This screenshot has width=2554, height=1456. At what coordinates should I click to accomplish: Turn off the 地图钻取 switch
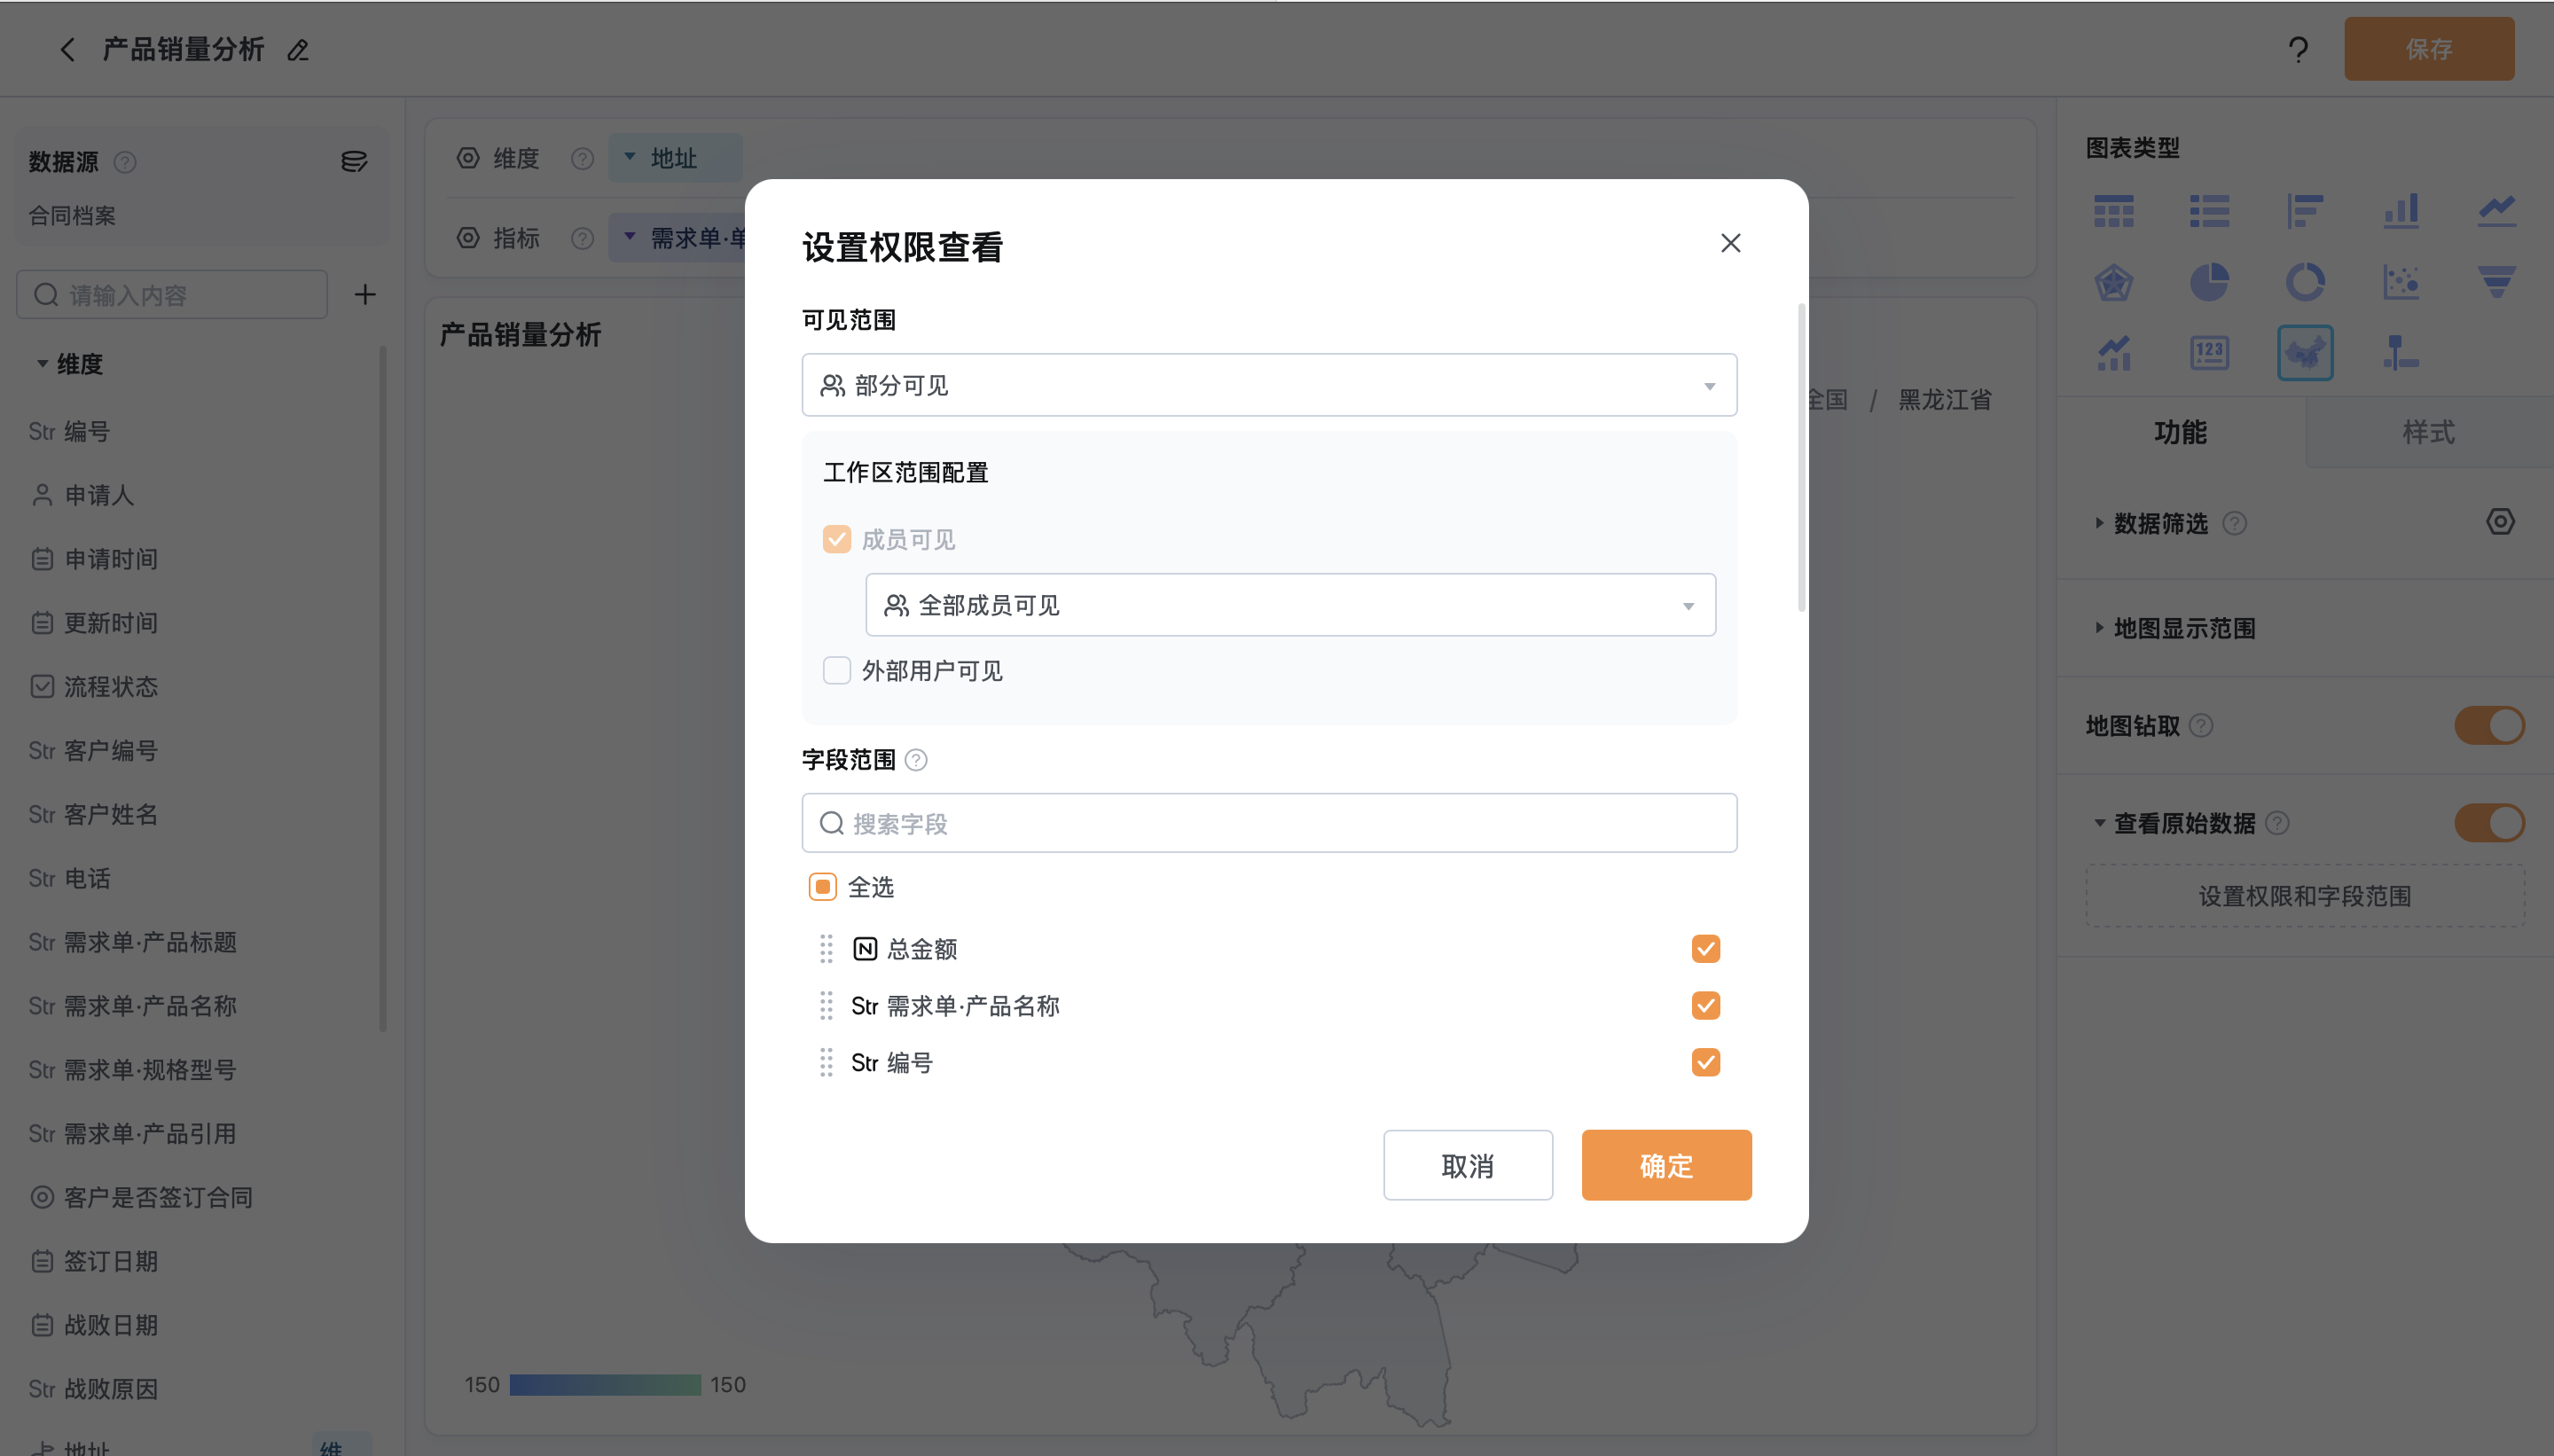[2488, 725]
